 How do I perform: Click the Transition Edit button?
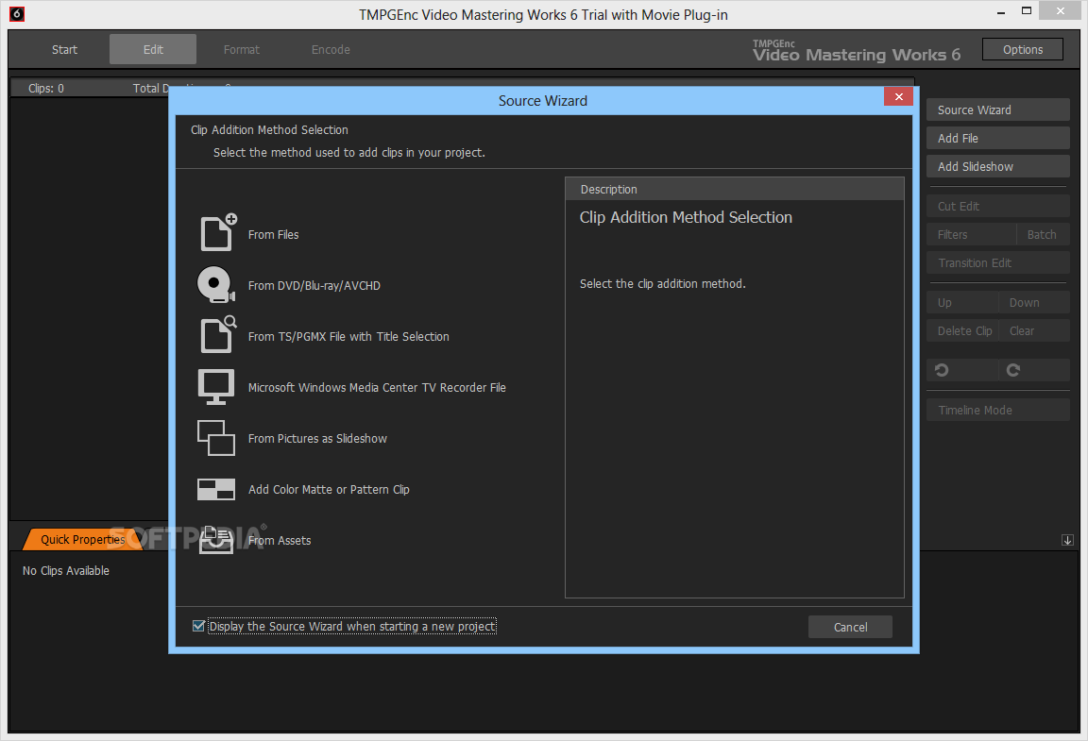(997, 263)
